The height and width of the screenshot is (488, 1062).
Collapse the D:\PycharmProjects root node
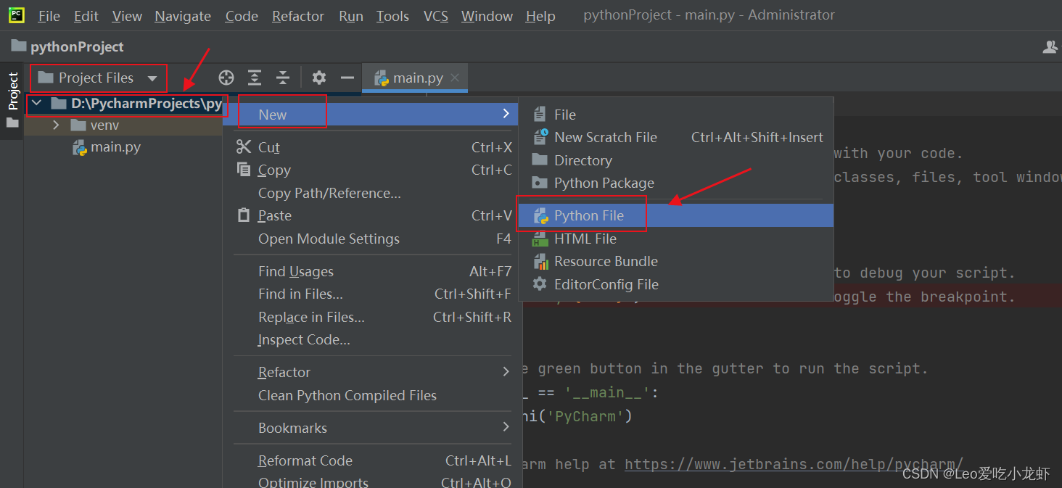click(37, 104)
